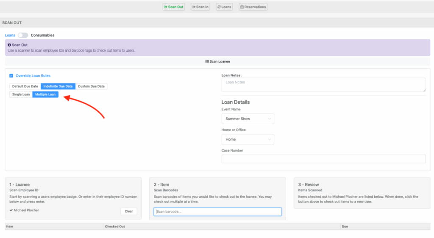The width and height of the screenshot is (434, 238).
Task: Click the 2 - Item heading
Action: 161,184
